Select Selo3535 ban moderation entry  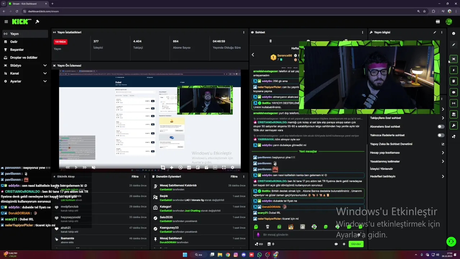tap(199, 219)
